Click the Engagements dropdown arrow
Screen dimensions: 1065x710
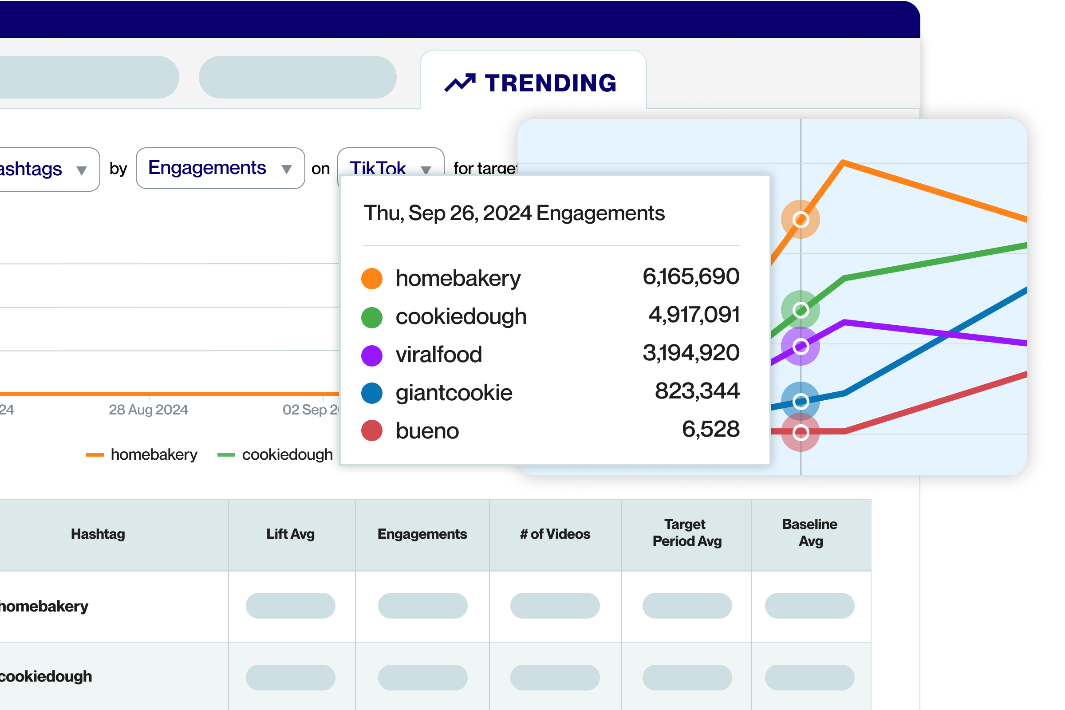[x=286, y=170]
